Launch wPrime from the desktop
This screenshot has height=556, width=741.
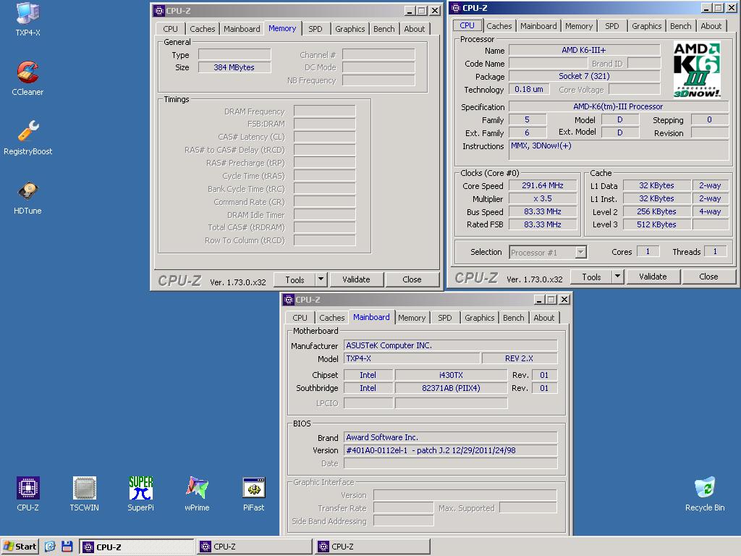[197, 494]
